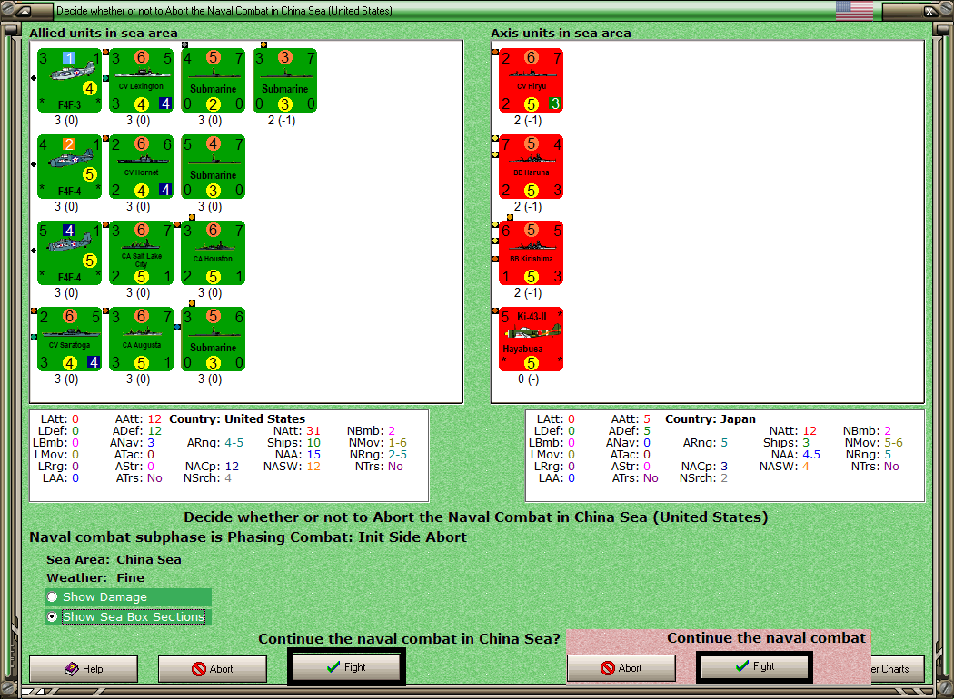Select the Ki-43-II Hayabusa aircraft unit

(532, 340)
